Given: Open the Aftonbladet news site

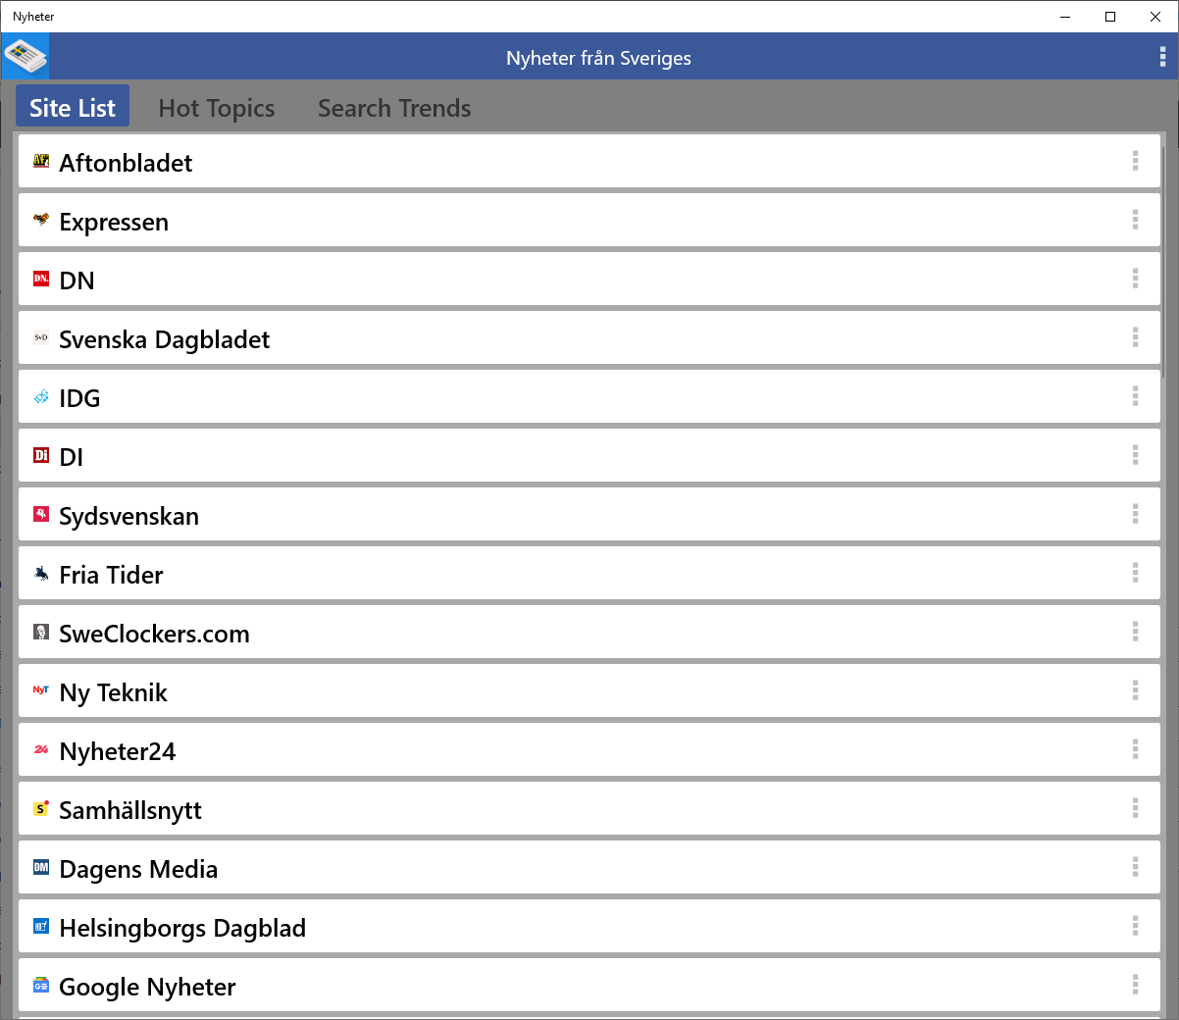Looking at the screenshot, I should point(589,161).
